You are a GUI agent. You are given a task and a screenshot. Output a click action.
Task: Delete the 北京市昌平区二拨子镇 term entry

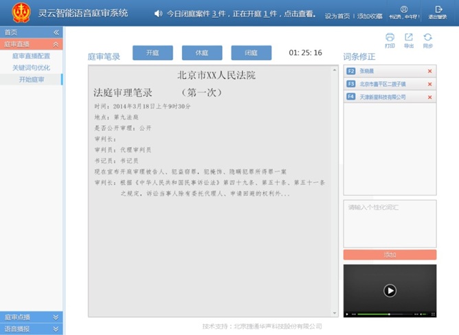(430, 84)
